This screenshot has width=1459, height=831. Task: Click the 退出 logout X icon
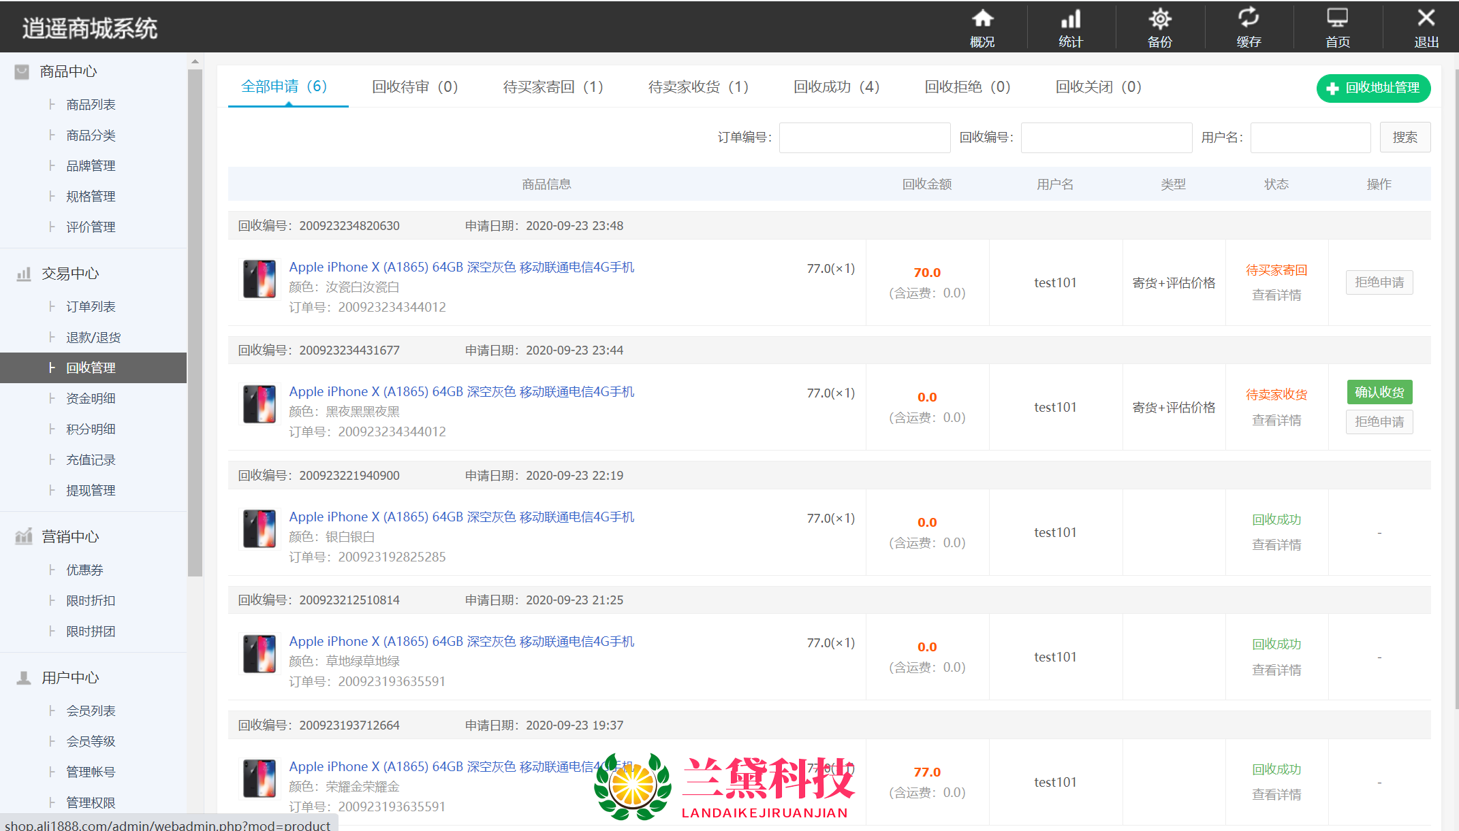coord(1426,19)
